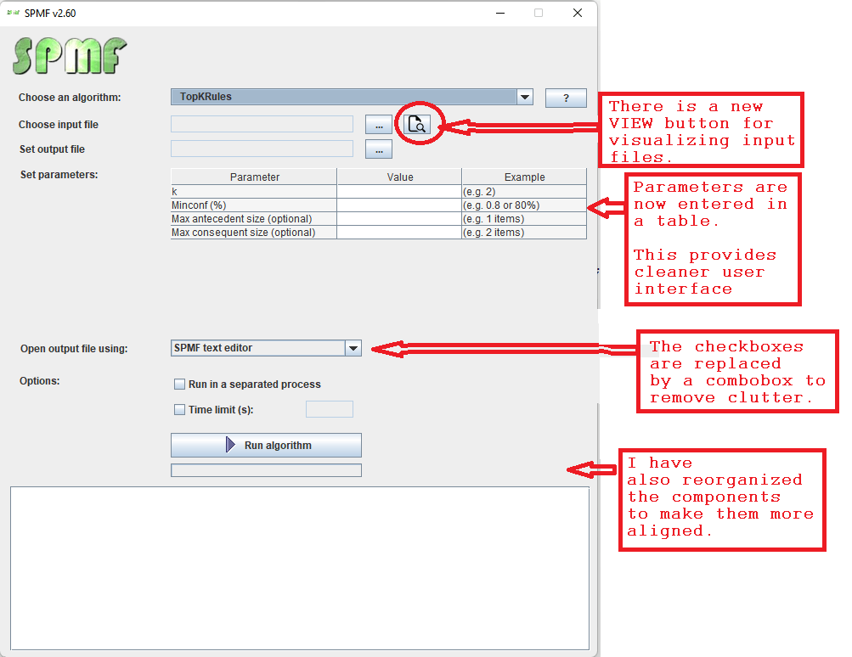Screen dimensions: 852x657
Task: Click the 'k' parameter name cell
Action: (x=254, y=192)
